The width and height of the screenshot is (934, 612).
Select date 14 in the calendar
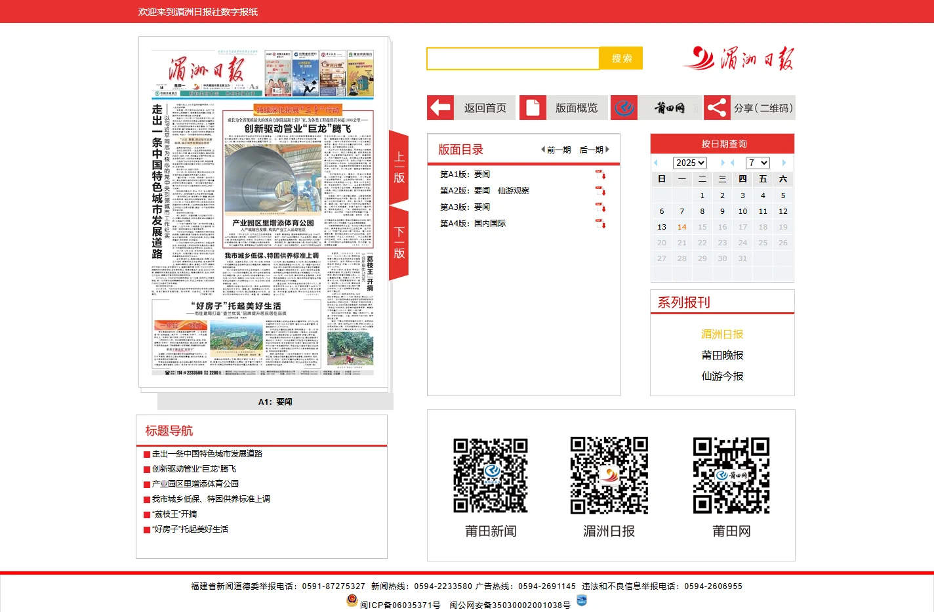pyautogui.click(x=682, y=227)
